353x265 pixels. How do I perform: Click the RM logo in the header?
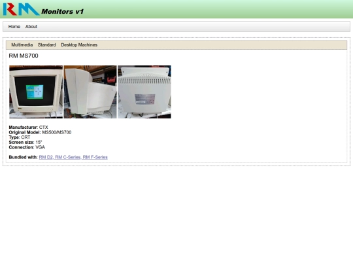21,9
